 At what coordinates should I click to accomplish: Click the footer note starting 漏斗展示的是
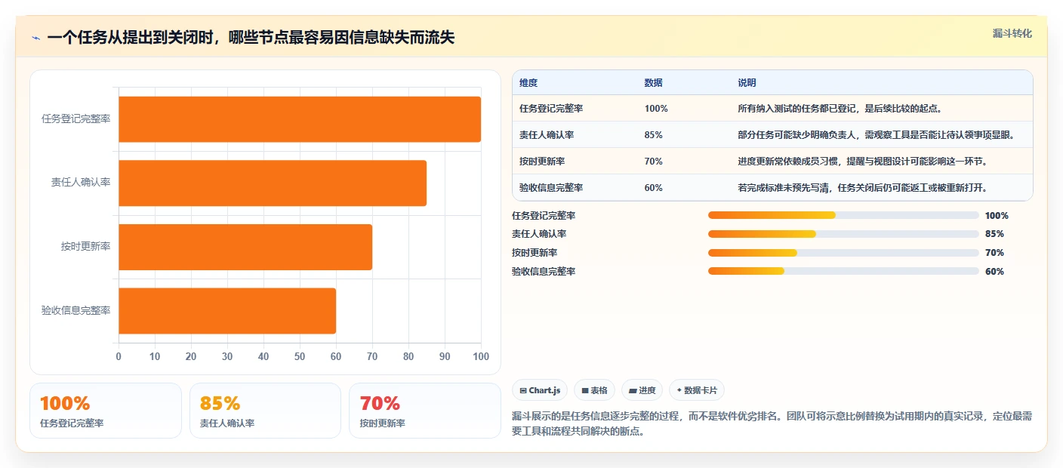pyautogui.click(x=772, y=424)
